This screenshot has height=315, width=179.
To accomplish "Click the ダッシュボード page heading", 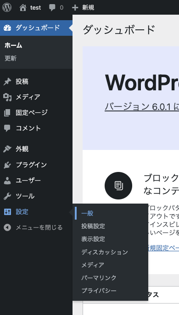I will click(119, 30).
